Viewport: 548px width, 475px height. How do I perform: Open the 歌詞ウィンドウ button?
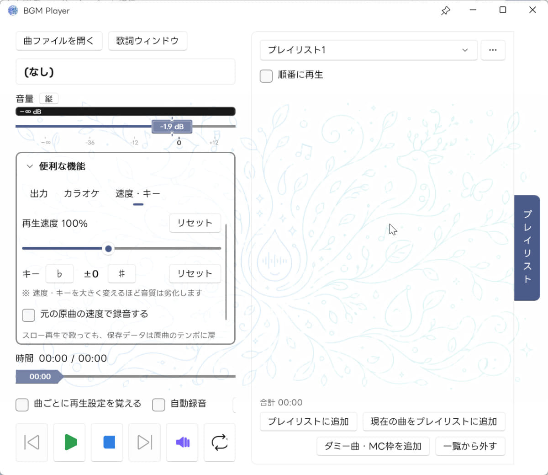[148, 41]
